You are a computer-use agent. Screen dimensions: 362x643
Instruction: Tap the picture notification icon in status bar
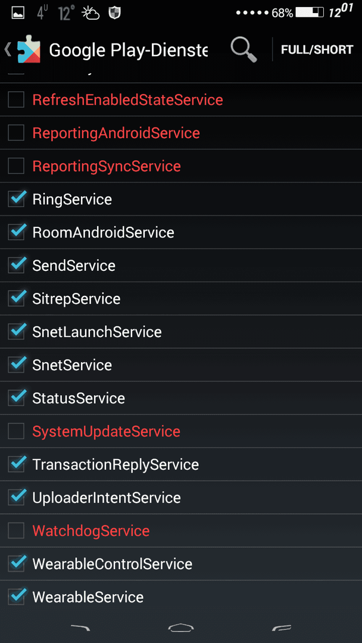18,13
